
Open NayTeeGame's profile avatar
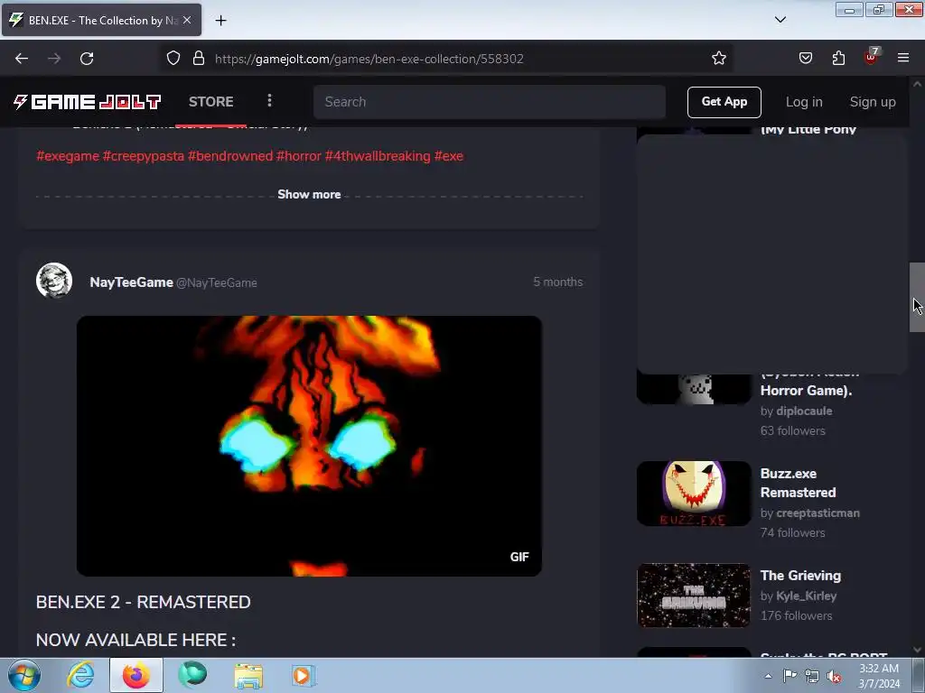[54, 281]
